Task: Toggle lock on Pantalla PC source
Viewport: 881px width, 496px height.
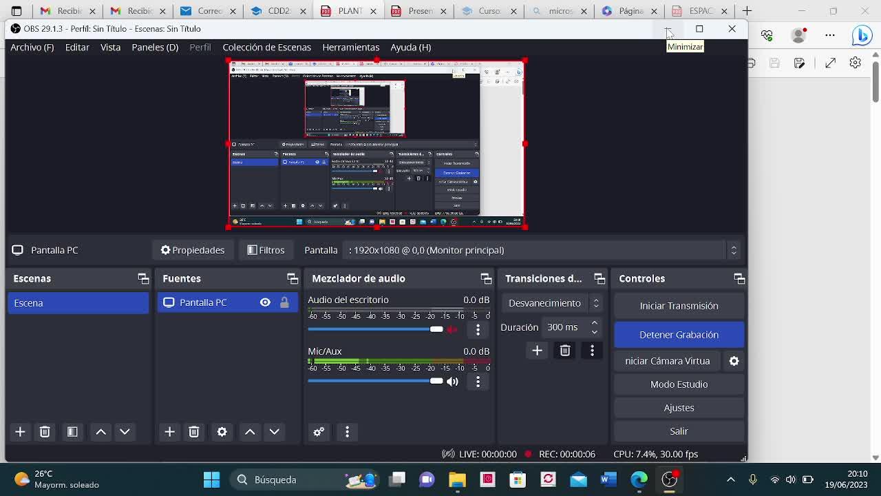Action: (284, 302)
